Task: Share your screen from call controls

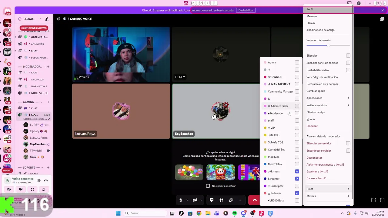Action: 212,200
